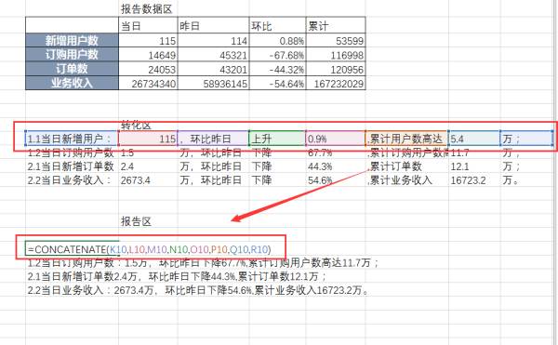Viewport: 558px width, 345px height.
Task: Select the cell containing 11.7
Action: [x=474, y=153]
